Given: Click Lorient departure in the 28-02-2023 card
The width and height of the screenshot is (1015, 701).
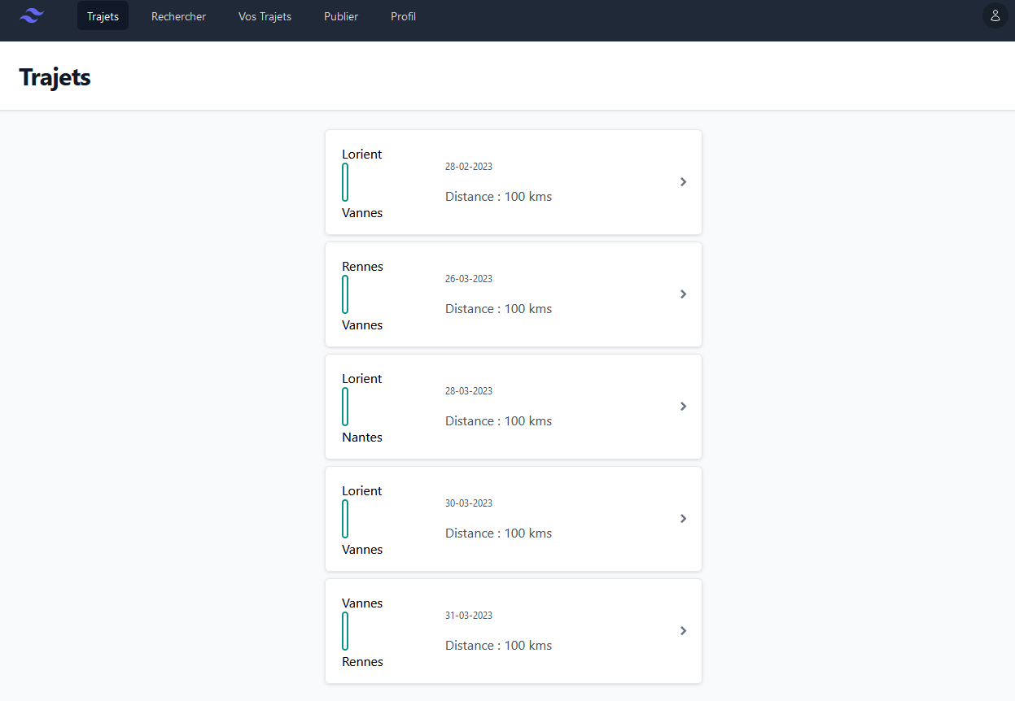Looking at the screenshot, I should coord(362,155).
